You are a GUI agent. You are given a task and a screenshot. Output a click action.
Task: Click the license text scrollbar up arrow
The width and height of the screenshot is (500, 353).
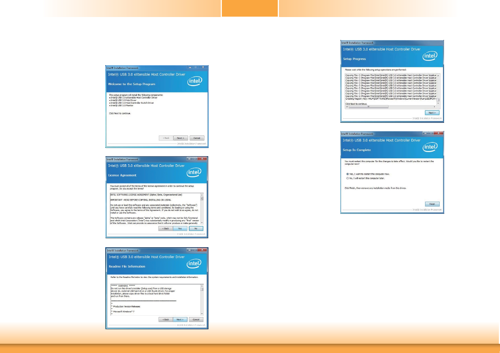click(x=202, y=195)
